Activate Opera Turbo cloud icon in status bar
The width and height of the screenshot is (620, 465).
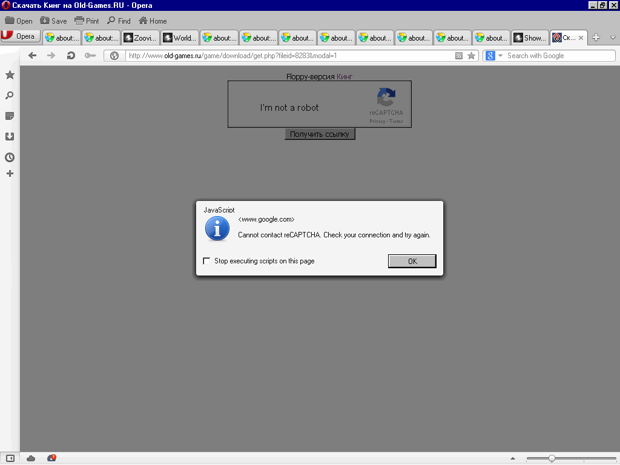[x=30, y=458]
